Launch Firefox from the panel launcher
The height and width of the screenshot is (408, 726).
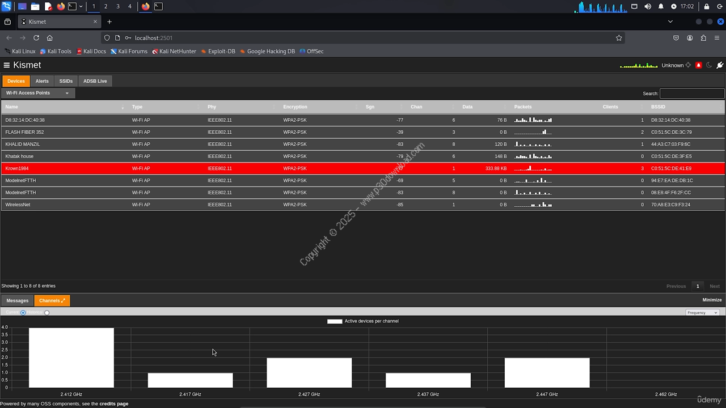(x=61, y=6)
